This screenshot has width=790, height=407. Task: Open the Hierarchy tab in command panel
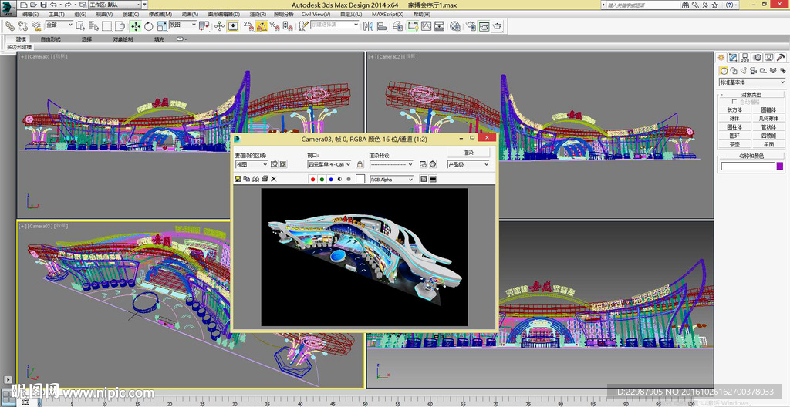(746, 57)
